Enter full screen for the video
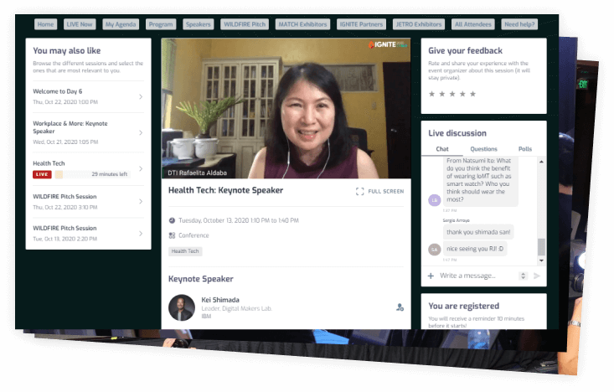 coord(379,191)
